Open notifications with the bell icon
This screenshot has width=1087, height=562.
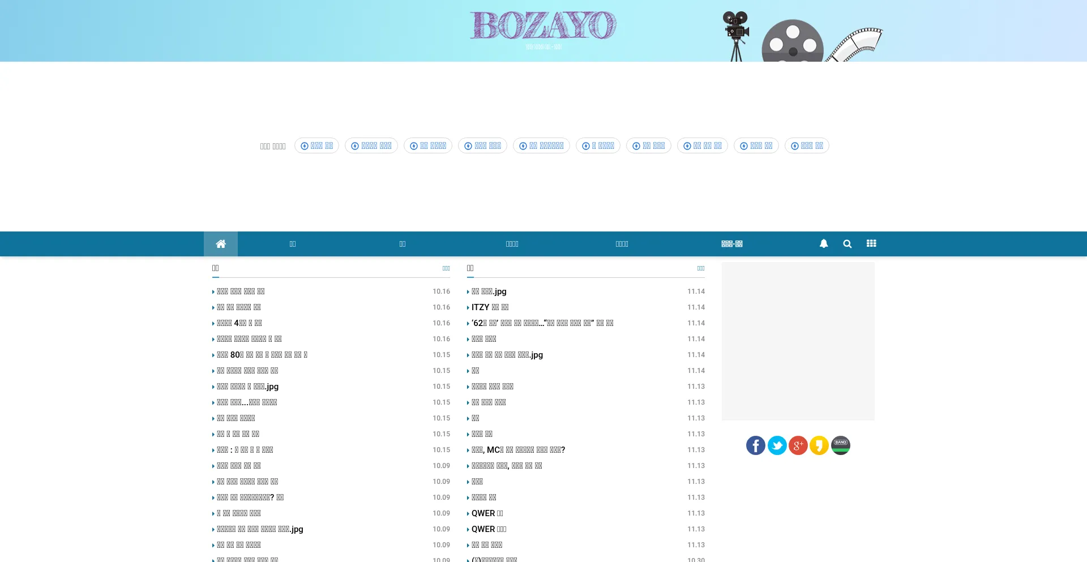tap(824, 244)
